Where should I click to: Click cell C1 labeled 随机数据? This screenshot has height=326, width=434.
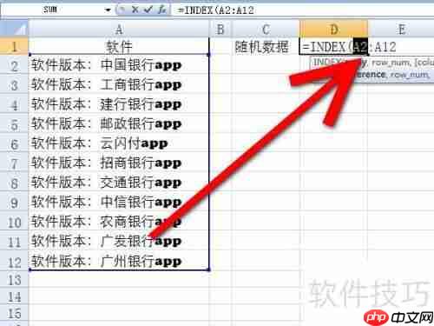coord(266,46)
